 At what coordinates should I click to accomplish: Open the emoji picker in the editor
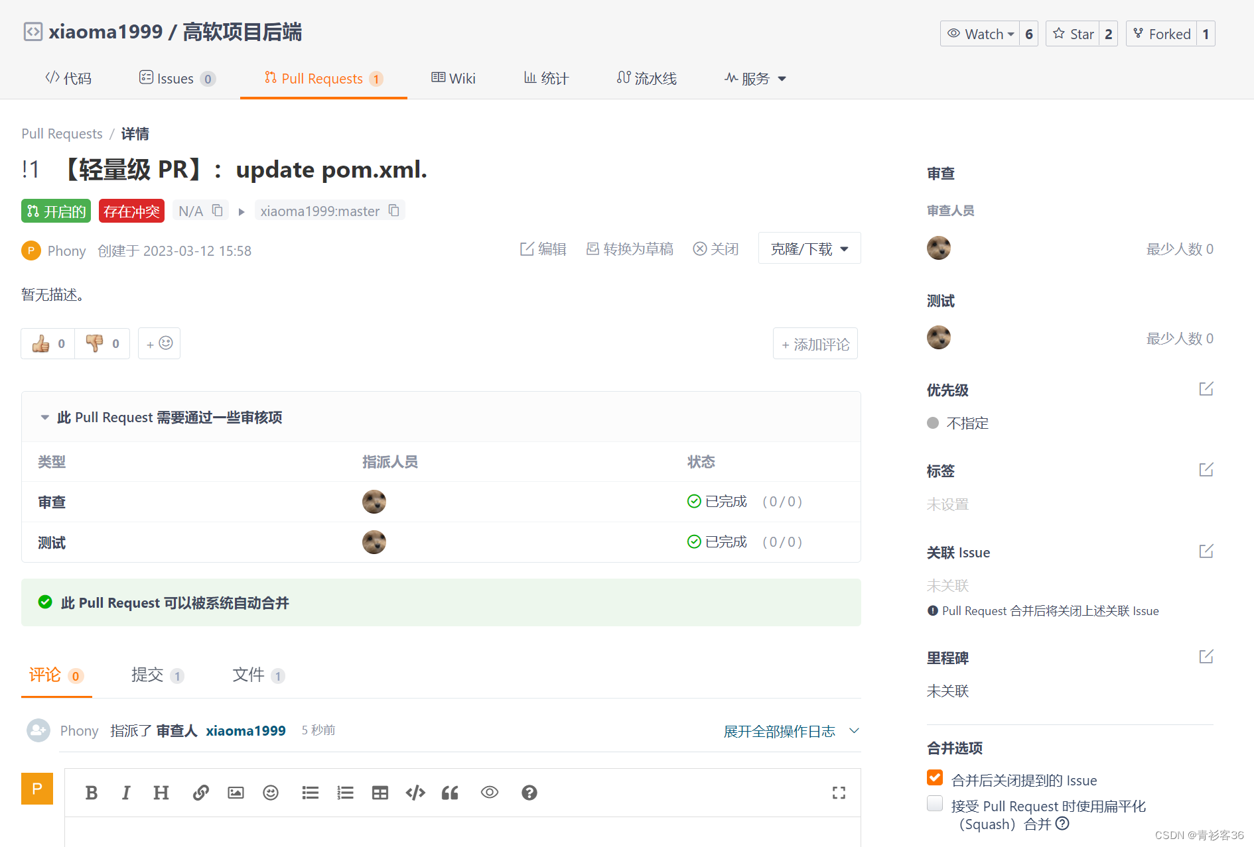click(271, 792)
